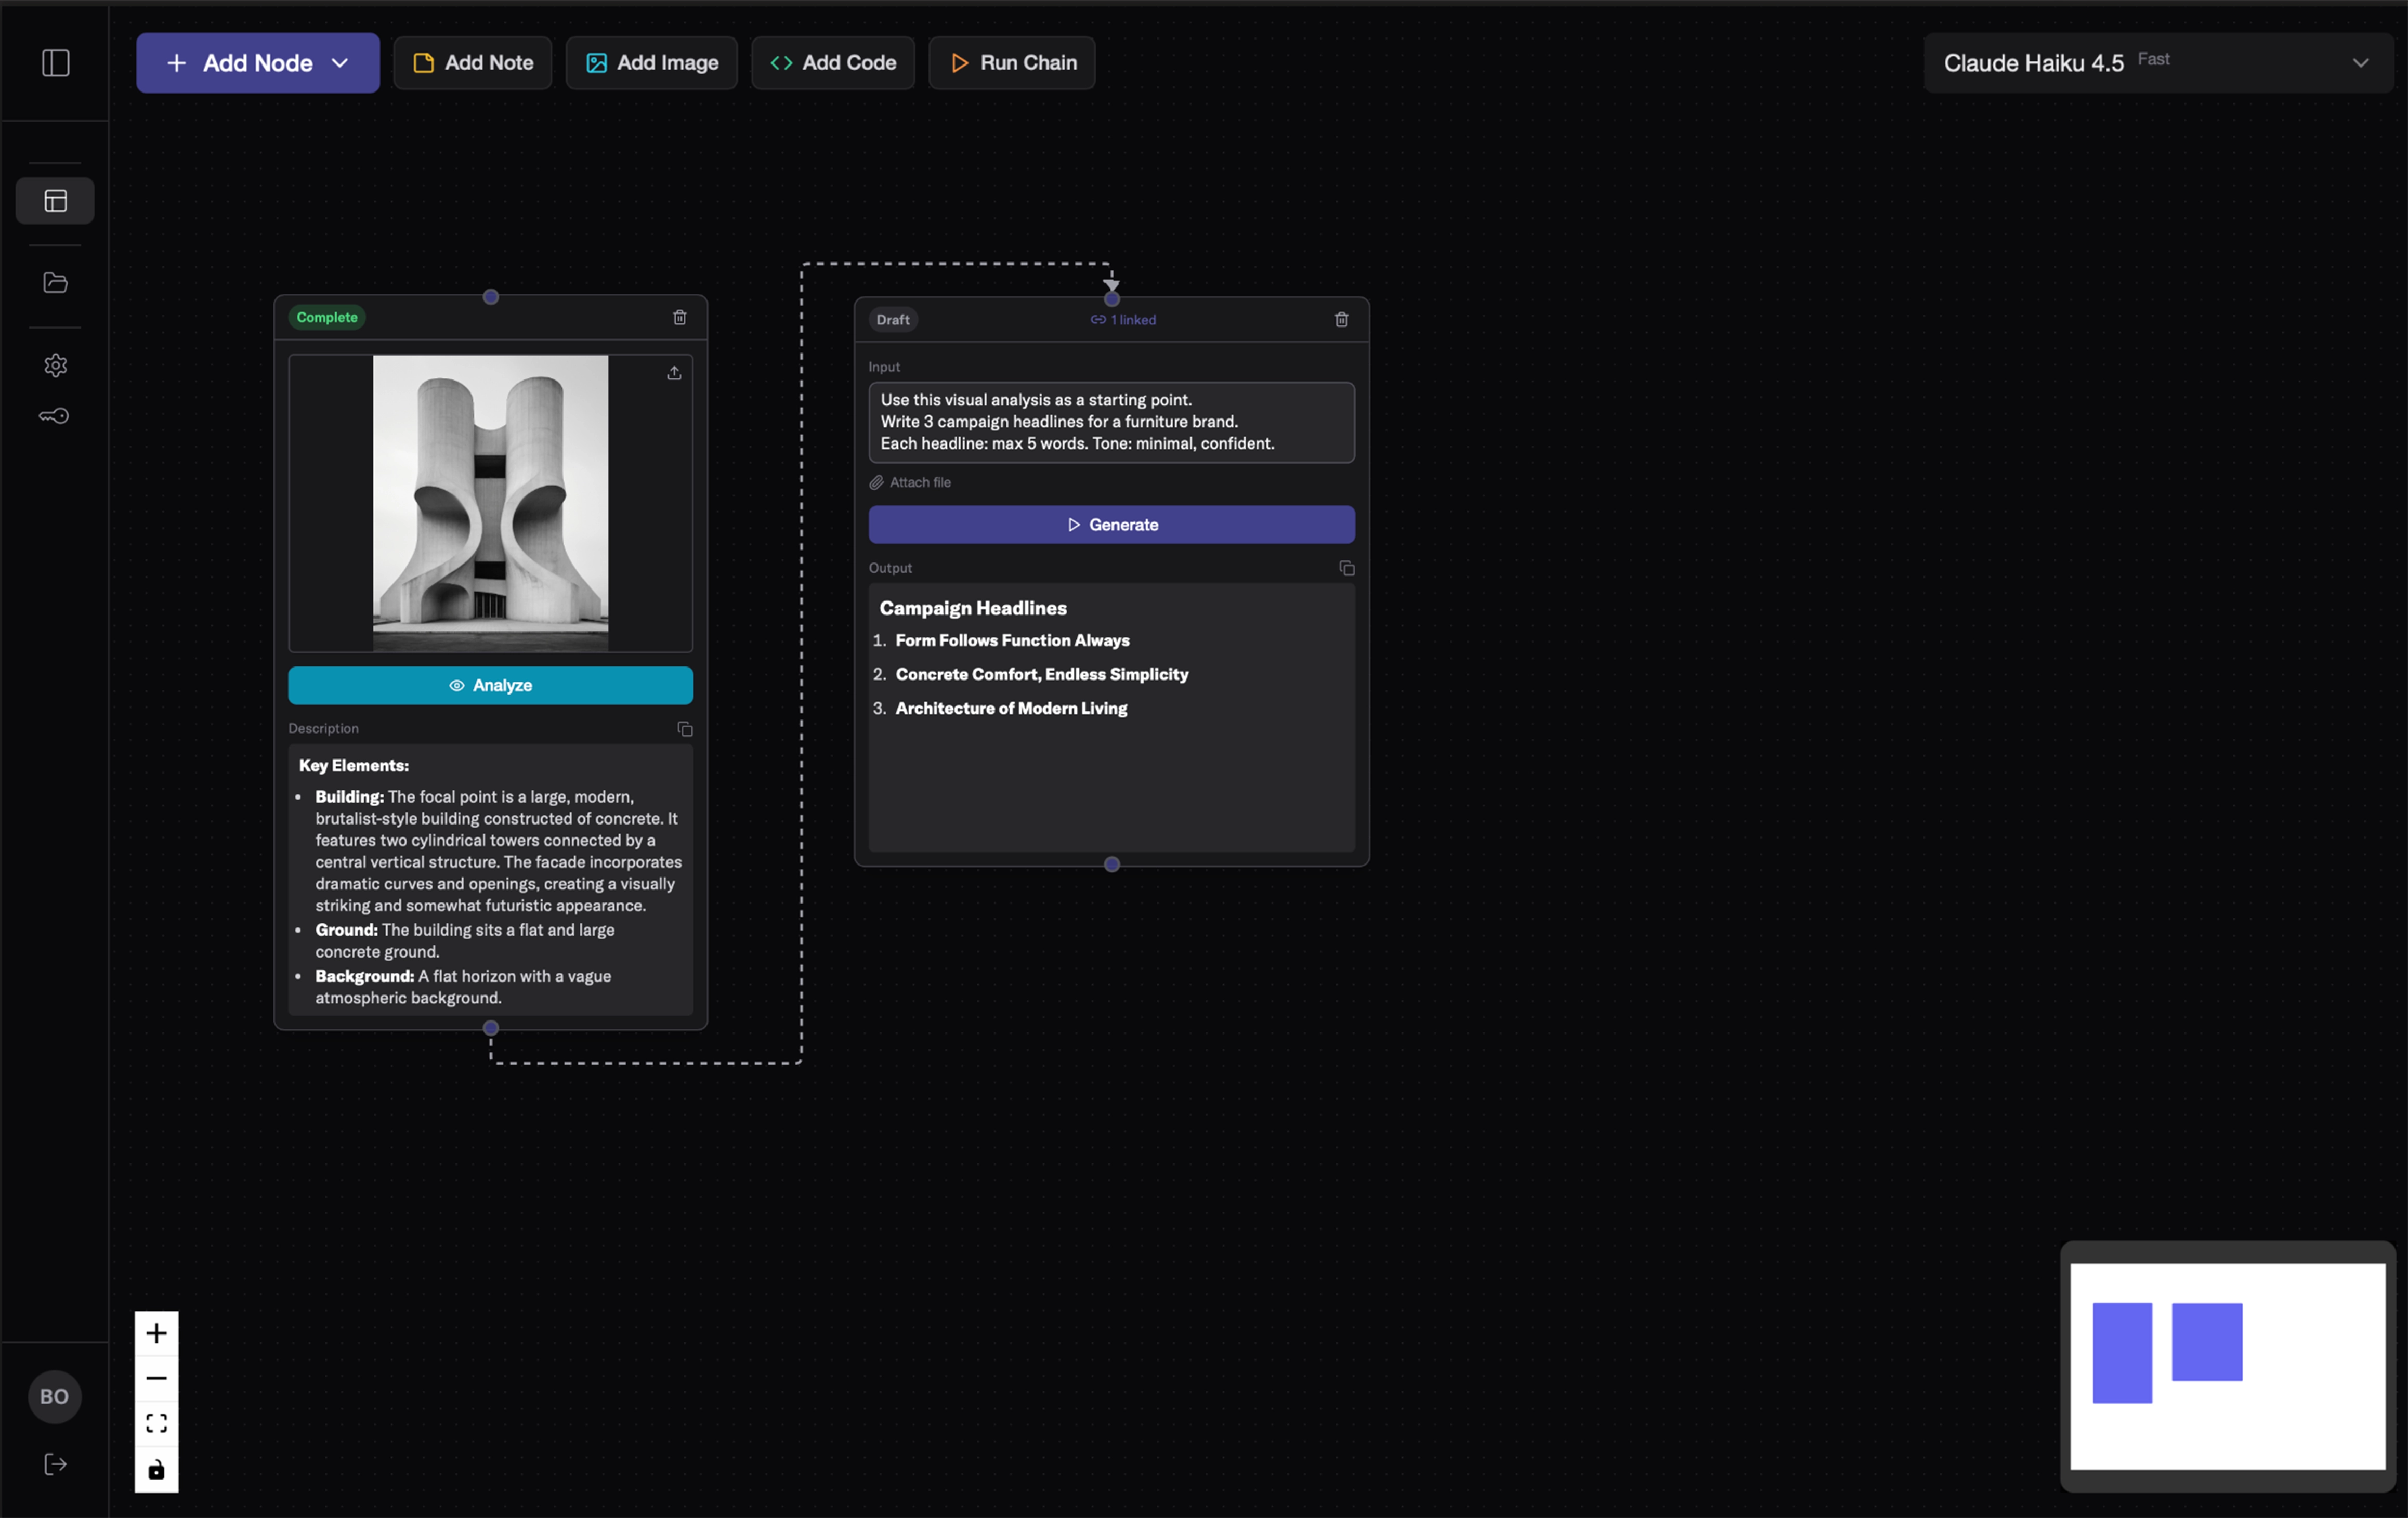The height and width of the screenshot is (1518, 2408).
Task: Expand the Add Node dropdown chevron
Action: pos(340,63)
